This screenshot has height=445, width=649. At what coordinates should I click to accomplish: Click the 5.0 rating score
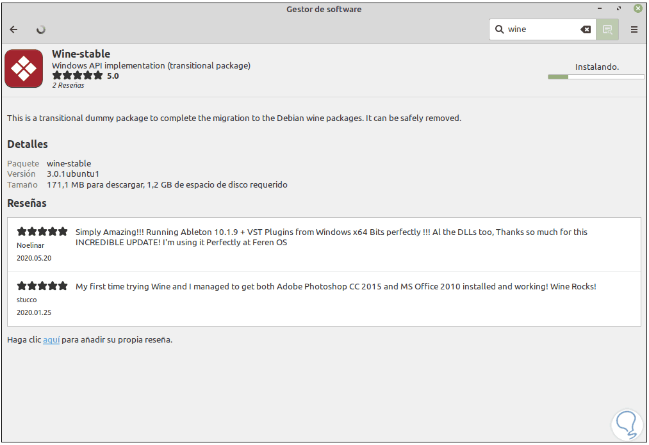[x=113, y=76]
